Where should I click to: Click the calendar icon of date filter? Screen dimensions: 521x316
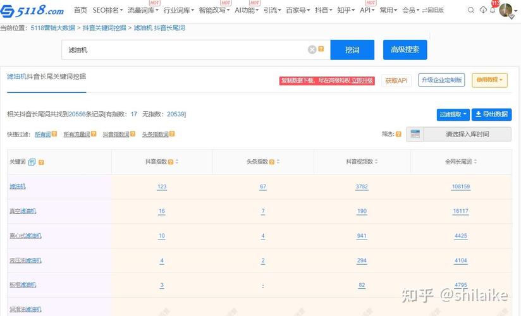[415, 134]
